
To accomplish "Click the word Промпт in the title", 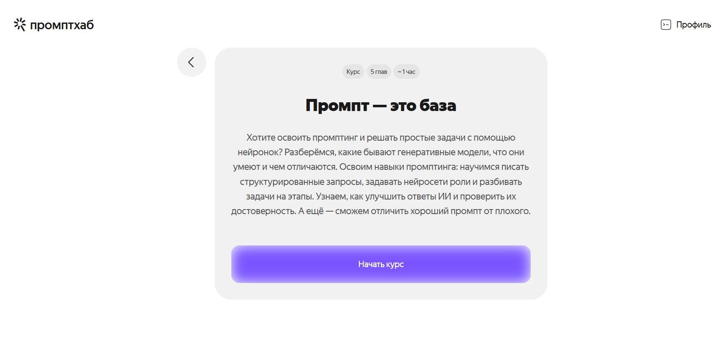I will (337, 105).
